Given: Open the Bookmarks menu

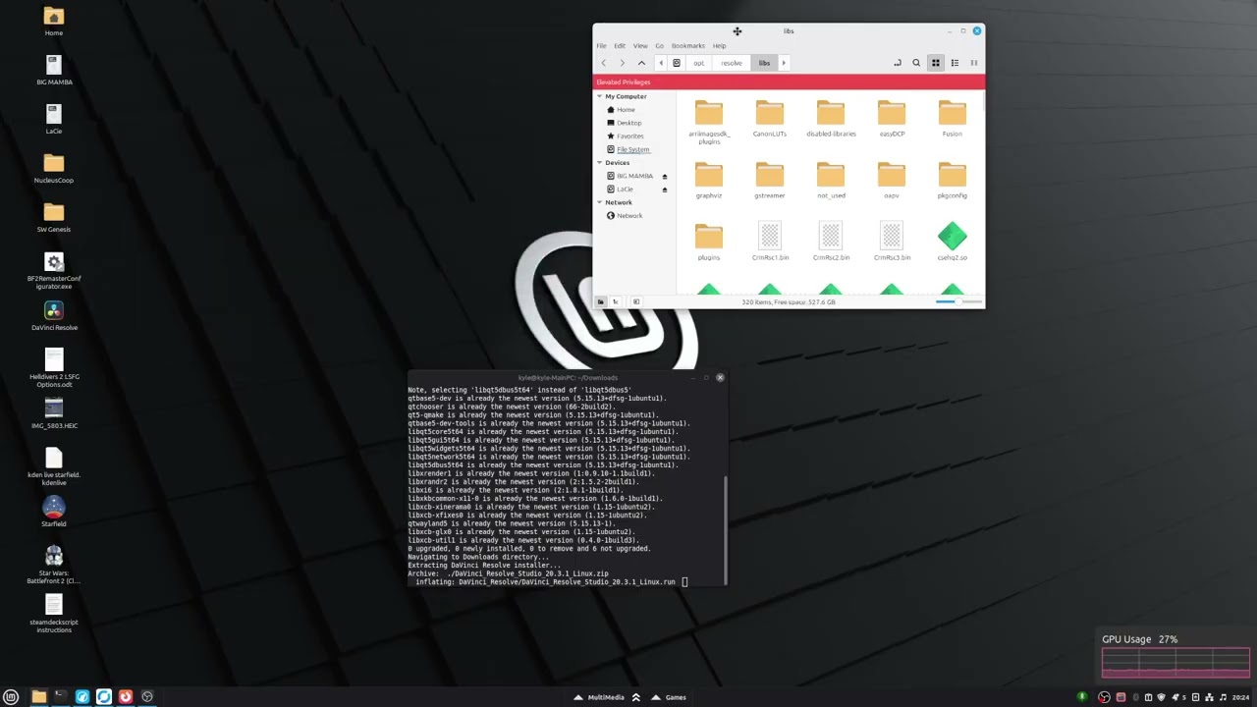Looking at the screenshot, I should 687,46.
